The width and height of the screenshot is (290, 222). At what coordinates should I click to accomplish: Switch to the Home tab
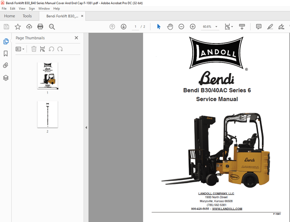tap(9, 16)
